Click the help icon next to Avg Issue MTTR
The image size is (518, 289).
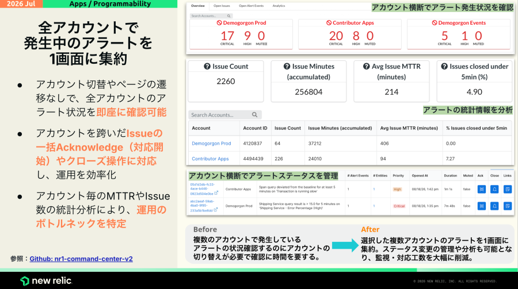pos(367,66)
